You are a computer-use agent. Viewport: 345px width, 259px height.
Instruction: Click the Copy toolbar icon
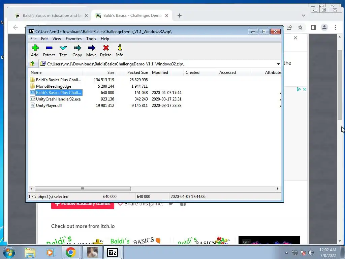coord(77,51)
